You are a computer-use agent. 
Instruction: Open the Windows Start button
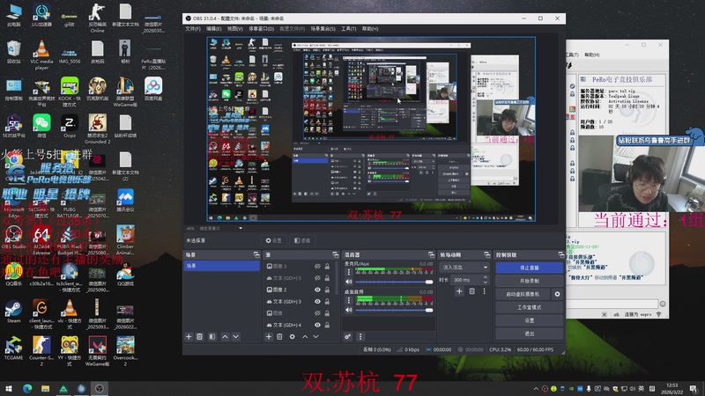9,388
